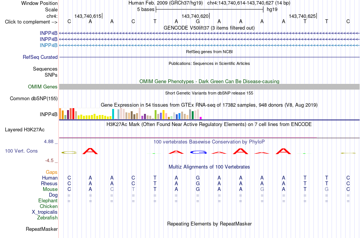The width and height of the screenshot is (360, 238).
Task: Open the GTEx 'Gene Expression in 54 tissues' title
Action: pyautogui.click(x=209, y=105)
